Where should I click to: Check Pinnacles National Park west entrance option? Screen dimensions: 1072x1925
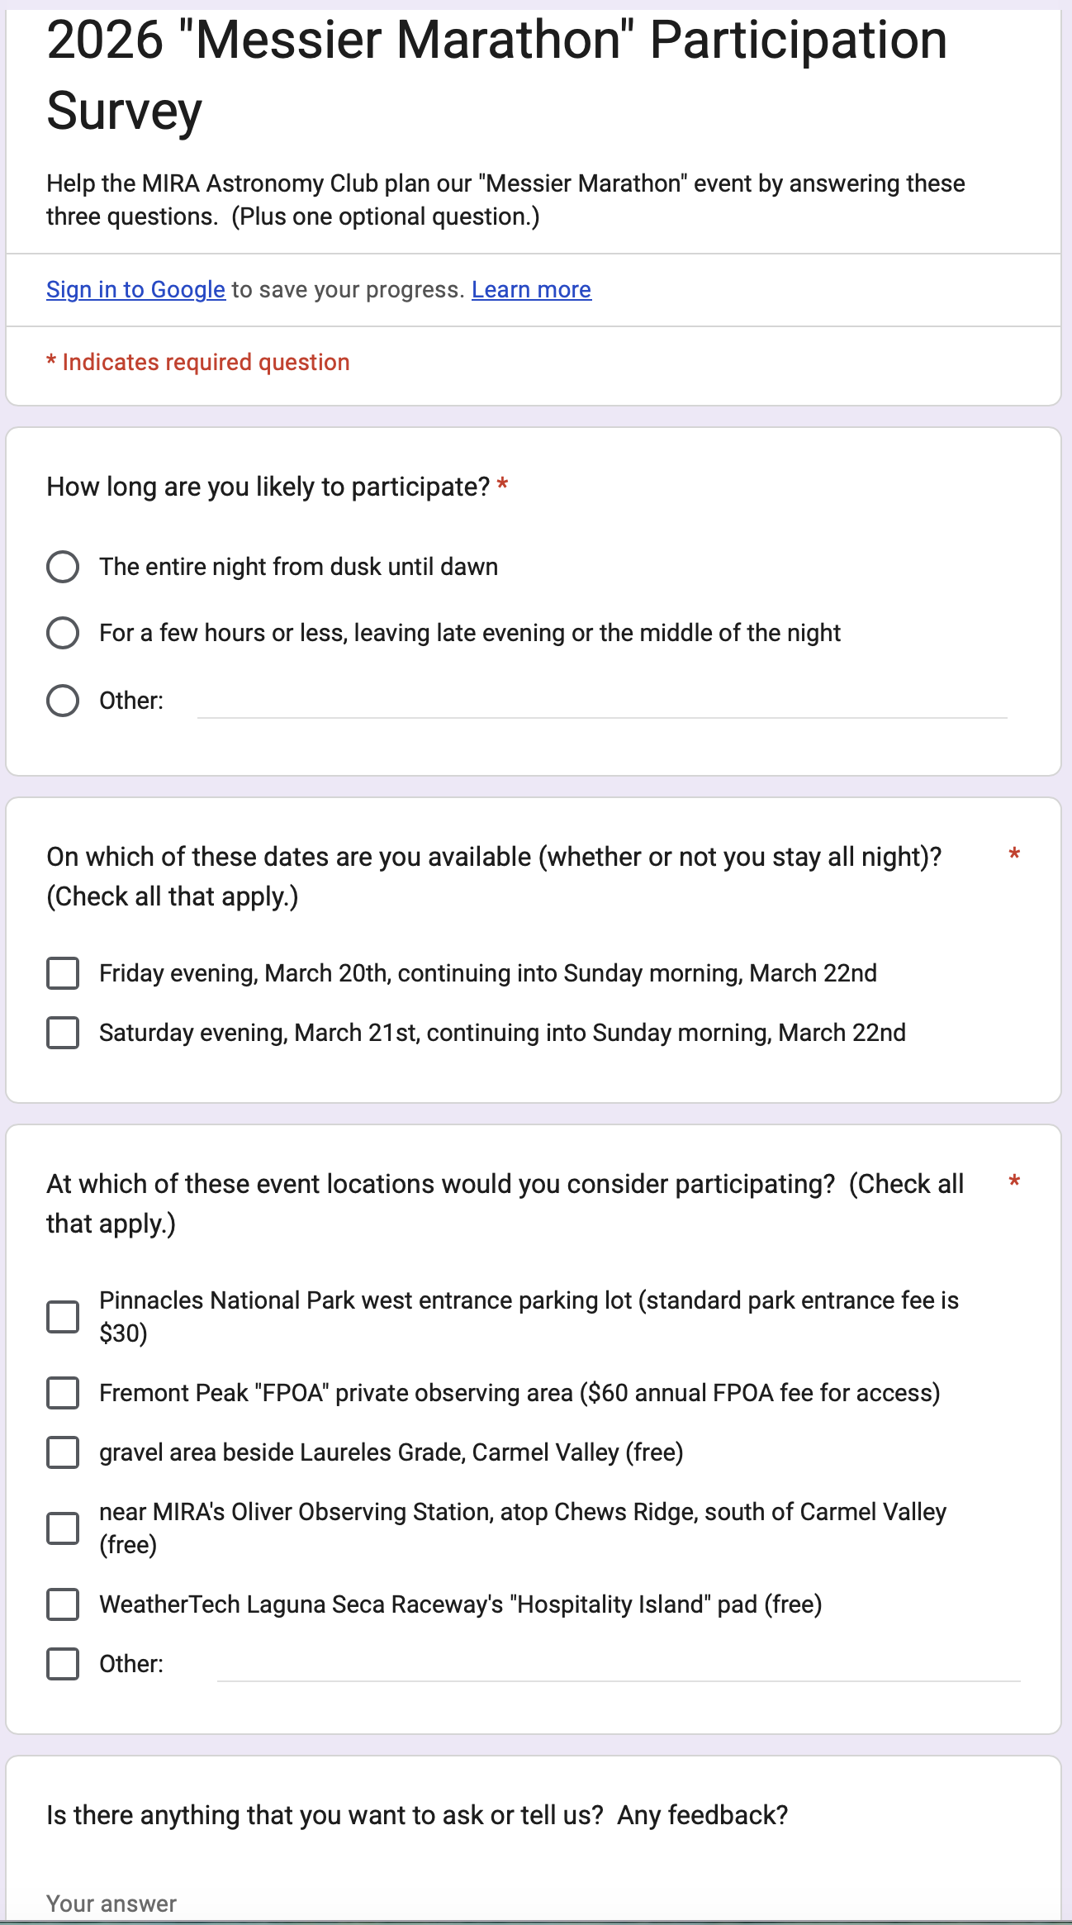point(63,1318)
